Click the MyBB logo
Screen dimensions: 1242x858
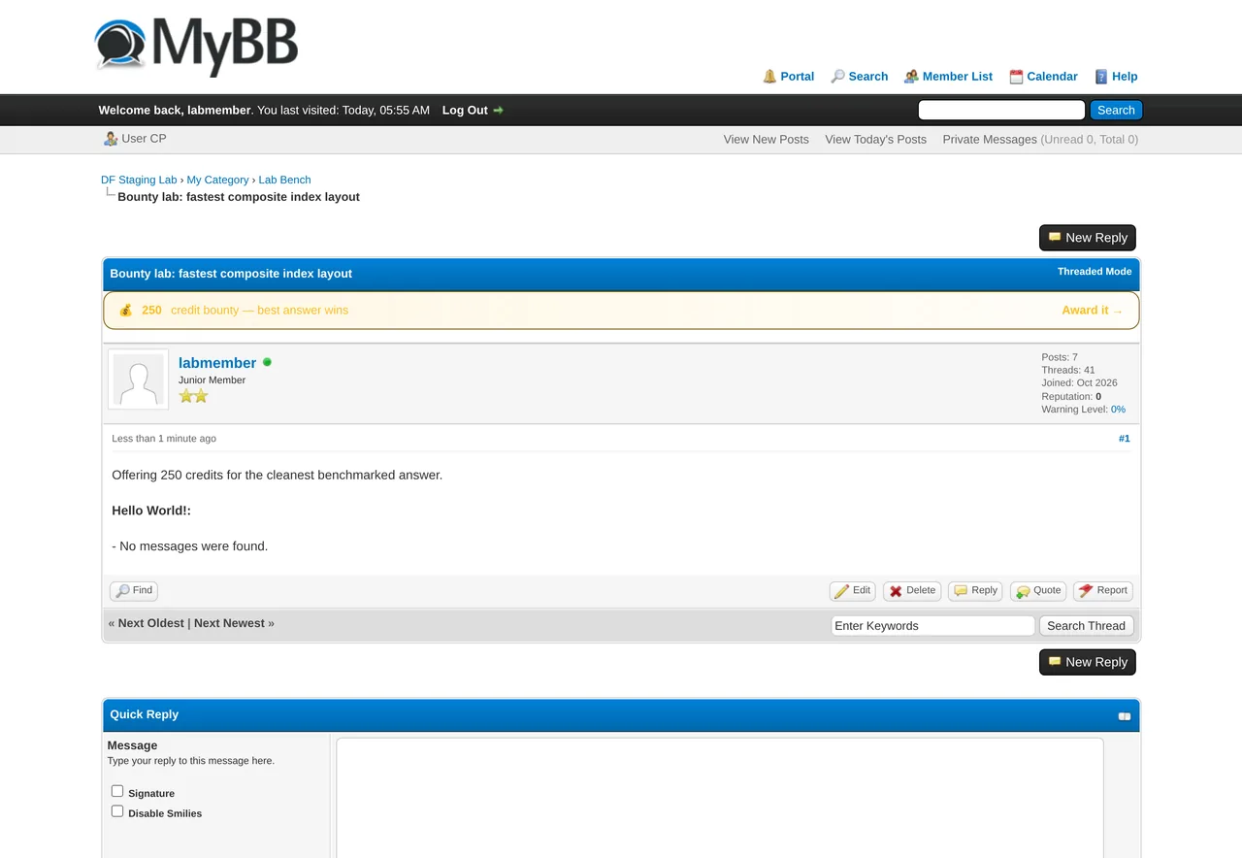pyautogui.click(x=196, y=47)
